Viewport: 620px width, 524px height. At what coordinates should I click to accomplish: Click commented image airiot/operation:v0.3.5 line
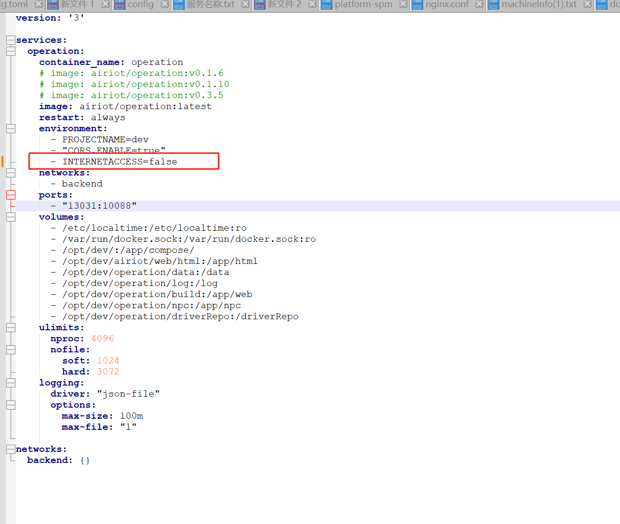tap(131, 95)
